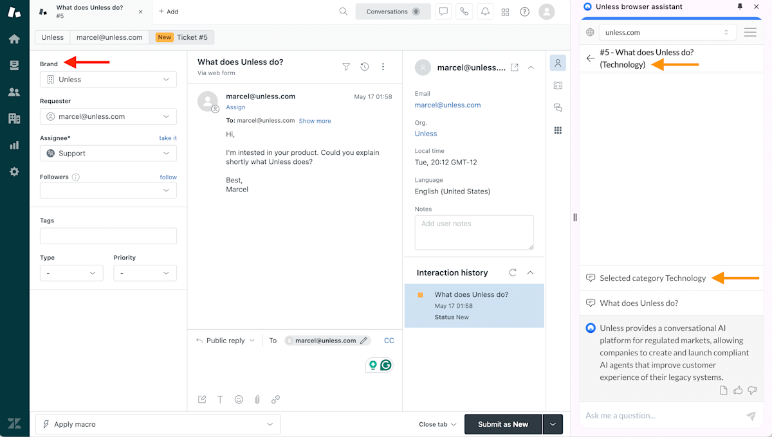Open the Public reply channel dropdown
The width and height of the screenshot is (772, 437).
(225, 341)
